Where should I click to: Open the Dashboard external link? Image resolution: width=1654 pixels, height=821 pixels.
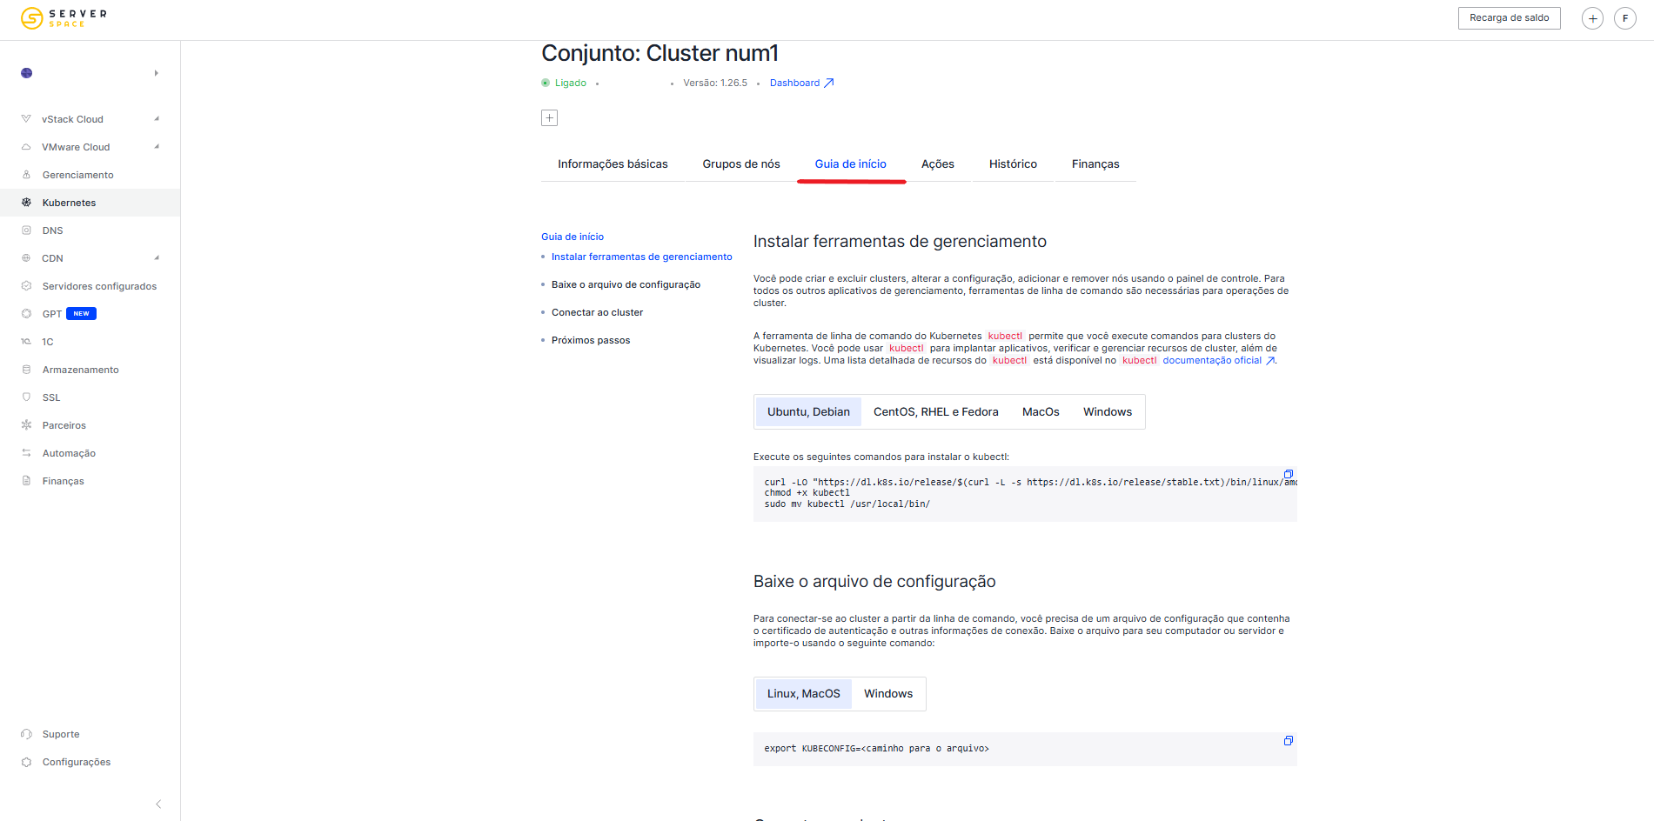click(801, 83)
